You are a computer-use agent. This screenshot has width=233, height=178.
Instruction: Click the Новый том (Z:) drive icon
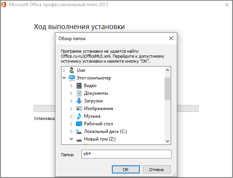(x=79, y=139)
